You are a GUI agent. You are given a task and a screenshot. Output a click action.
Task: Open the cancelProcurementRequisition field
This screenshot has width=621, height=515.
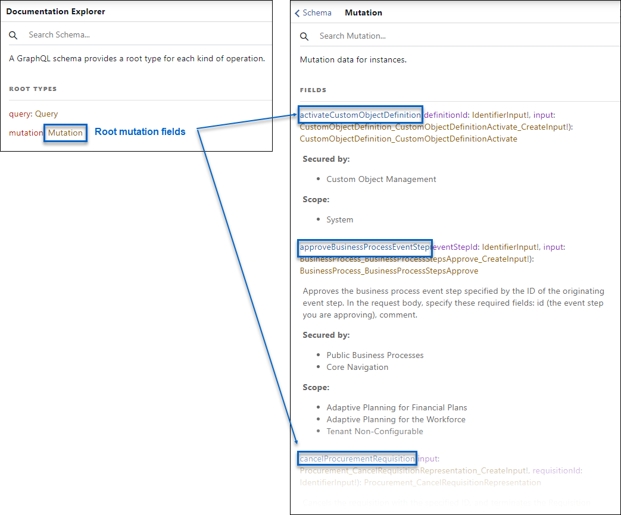pos(357,459)
